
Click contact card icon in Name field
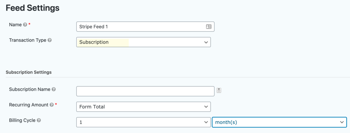tap(208, 27)
